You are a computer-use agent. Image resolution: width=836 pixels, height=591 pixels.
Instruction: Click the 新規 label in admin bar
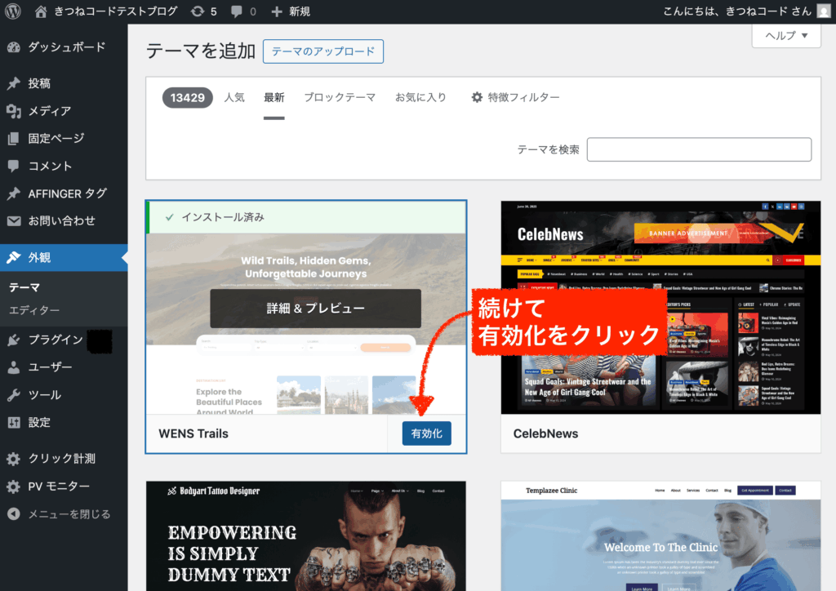[x=299, y=11]
